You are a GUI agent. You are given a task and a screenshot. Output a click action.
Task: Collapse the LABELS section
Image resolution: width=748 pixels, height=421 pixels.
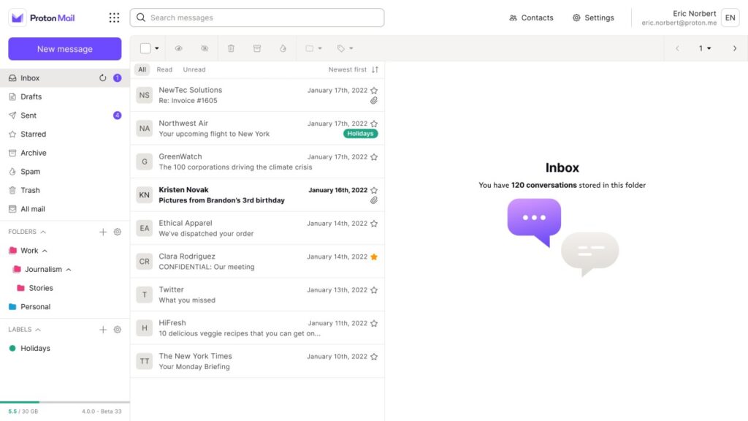[x=38, y=330]
